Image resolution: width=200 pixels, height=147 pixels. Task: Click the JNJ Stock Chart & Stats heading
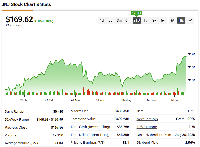coord(26,4)
